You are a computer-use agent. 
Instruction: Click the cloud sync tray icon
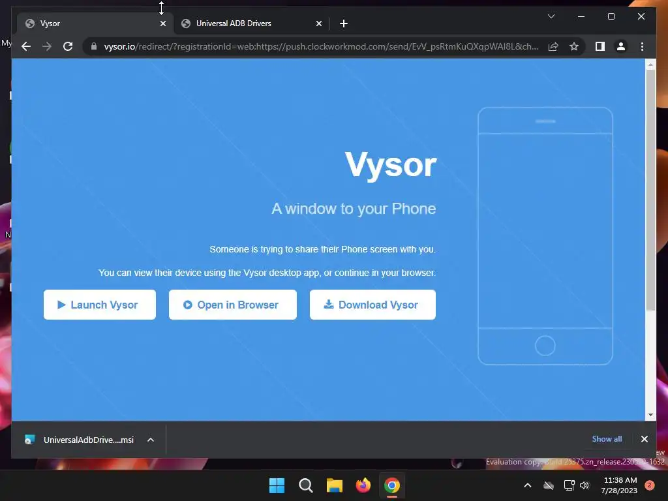pyautogui.click(x=549, y=485)
